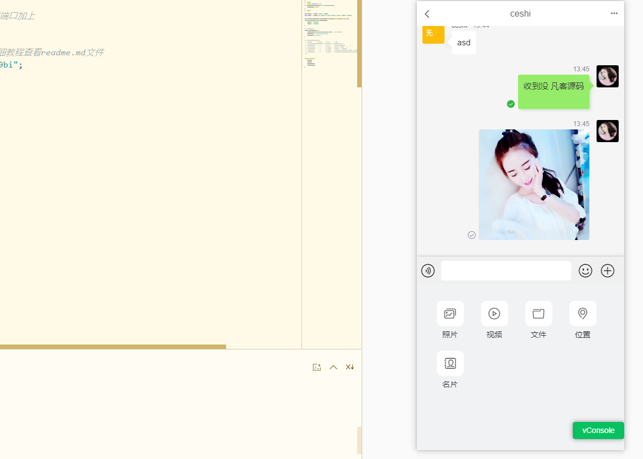This screenshot has width=643, height=459.
Task: Collapse the editor bottom panel with chevron
Action: [x=333, y=367]
